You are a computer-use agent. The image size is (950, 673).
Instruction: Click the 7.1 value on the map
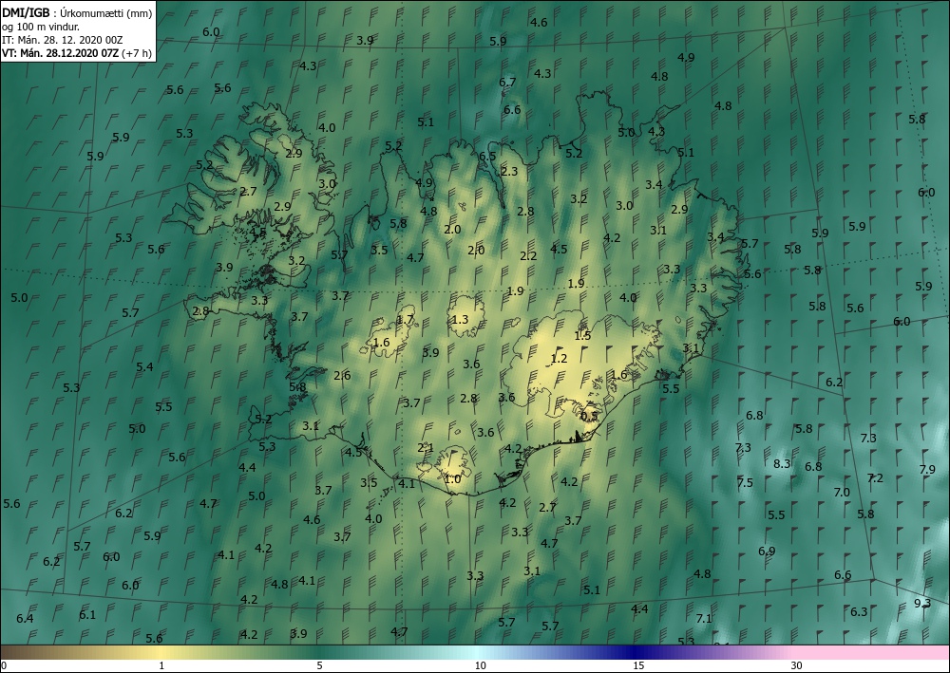click(x=703, y=619)
